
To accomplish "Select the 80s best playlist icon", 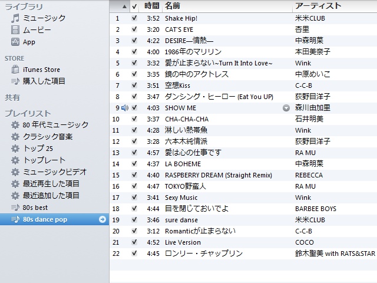I will pos(15,208).
